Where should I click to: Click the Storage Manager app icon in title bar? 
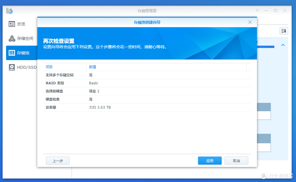click(x=10, y=11)
